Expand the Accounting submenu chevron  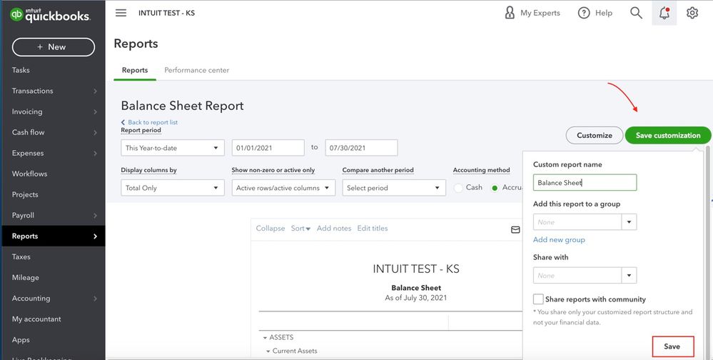[95, 299]
